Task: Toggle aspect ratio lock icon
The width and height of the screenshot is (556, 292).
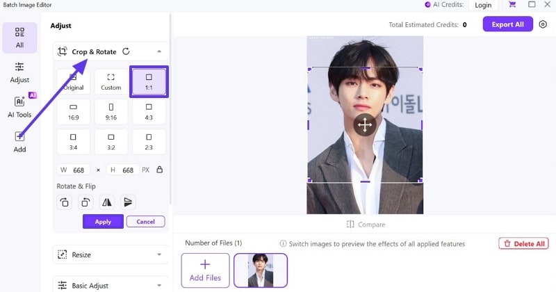Action: pyautogui.click(x=160, y=170)
